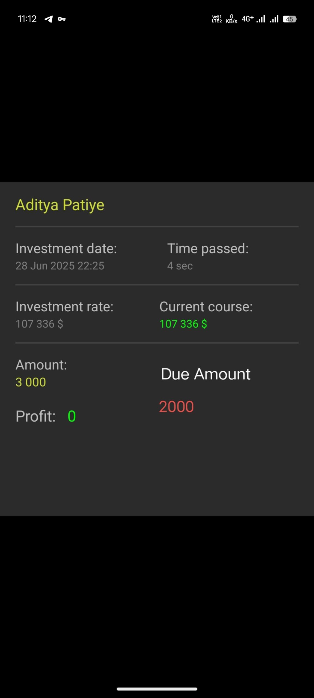Screen dimensions: 314x698
Task: Tap the red due amount 2000
Action: coord(176,407)
